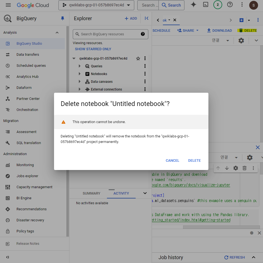This screenshot has width=263, height=263.
Task: Click the top Search input box
Action: (148, 5)
